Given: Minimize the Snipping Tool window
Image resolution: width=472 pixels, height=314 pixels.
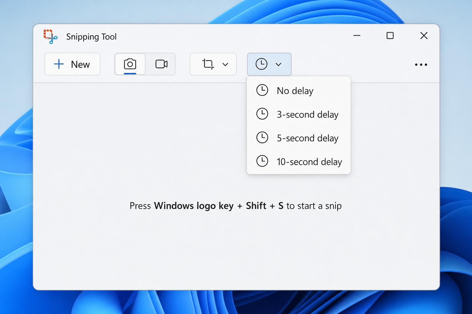Looking at the screenshot, I should click(357, 36).
